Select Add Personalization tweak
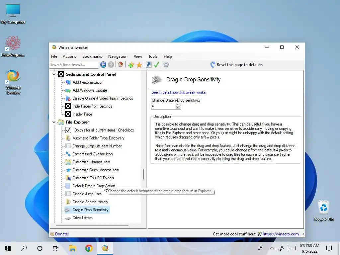 [x=88, y=82]
